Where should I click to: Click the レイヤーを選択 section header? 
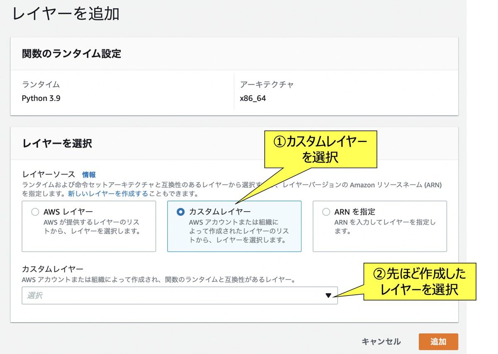point(51,144)
